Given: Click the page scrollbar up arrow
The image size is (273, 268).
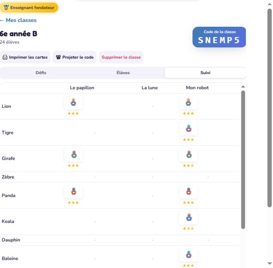Looking at the screenshot, I should coord(270,4).
